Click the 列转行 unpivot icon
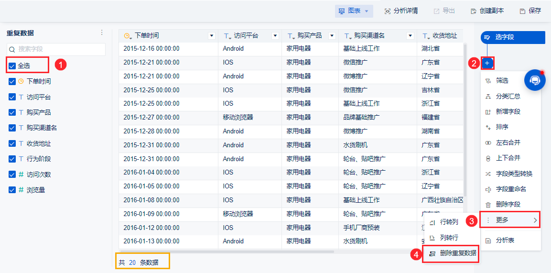Screen dimensions: 551x273 coord(433,238)
